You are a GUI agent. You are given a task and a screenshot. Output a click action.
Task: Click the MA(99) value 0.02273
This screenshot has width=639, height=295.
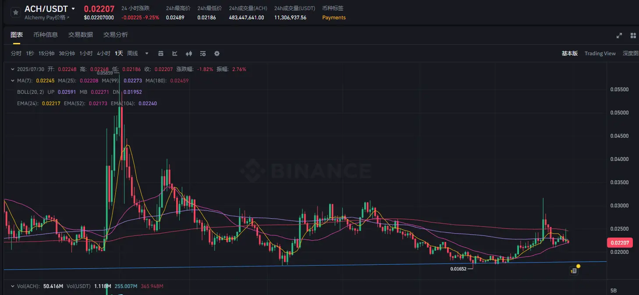coord(133,81)
